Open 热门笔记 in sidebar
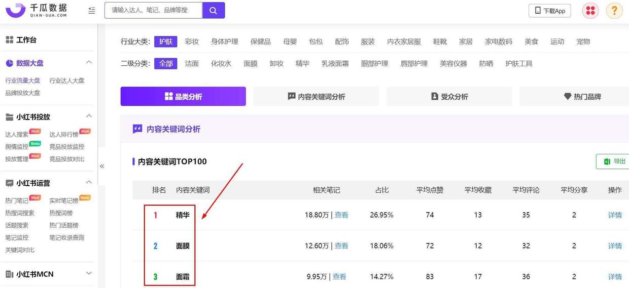The width and height of the screenshot is (629, 288). tap(17, 200)
